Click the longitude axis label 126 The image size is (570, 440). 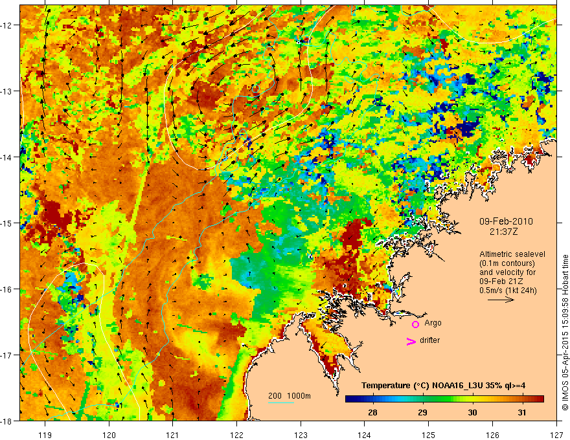point(492,435)
